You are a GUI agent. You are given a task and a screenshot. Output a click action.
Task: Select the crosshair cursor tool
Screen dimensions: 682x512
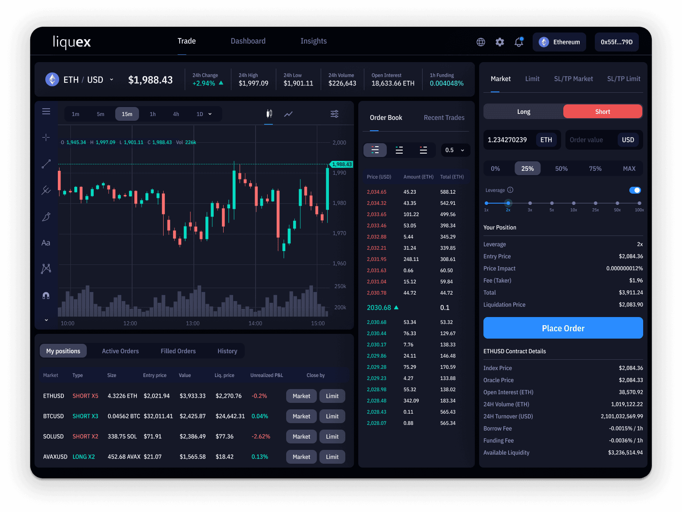pos(46,138)
